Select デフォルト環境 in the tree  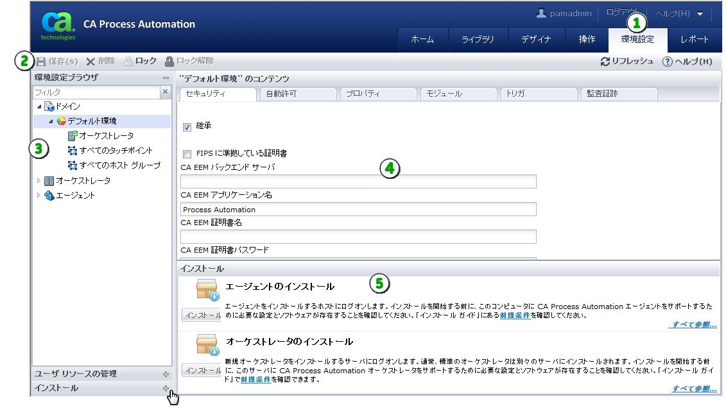click(x=92, y=121)
